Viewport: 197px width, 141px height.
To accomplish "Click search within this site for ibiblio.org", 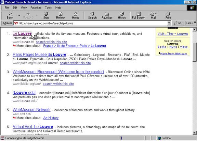I will click(x=58, y=84).
